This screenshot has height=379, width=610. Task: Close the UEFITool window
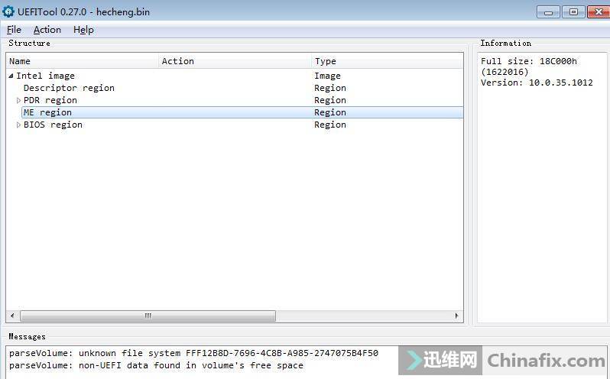tap(599, 12)
